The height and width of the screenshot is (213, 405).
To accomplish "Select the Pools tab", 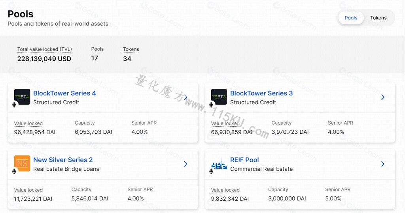I will pyautogui.click(x=351, y=18).
